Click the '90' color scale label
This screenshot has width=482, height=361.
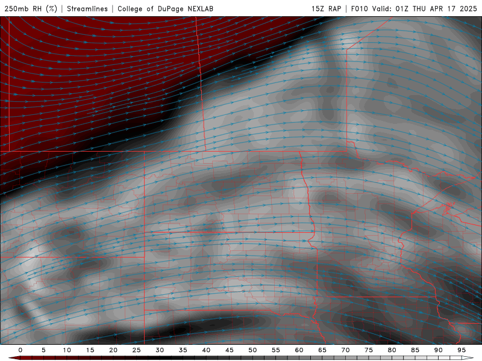pos(438,350)
